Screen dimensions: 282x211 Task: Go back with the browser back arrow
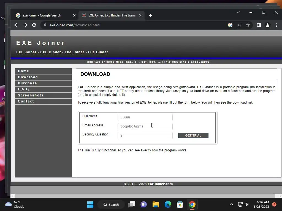[16, 25]
